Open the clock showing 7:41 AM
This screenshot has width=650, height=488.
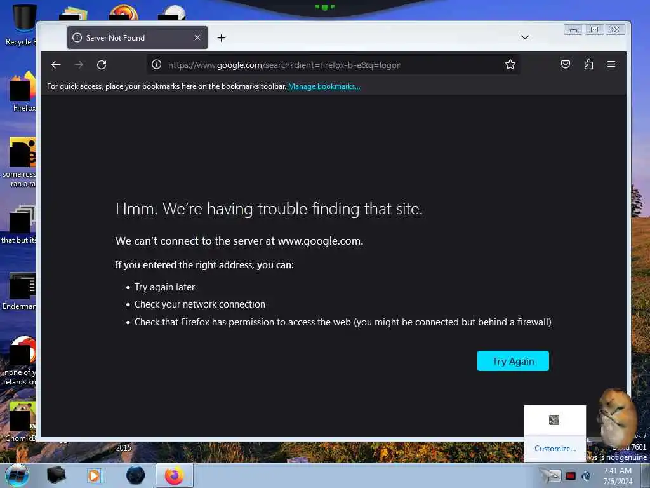(618, 476)
